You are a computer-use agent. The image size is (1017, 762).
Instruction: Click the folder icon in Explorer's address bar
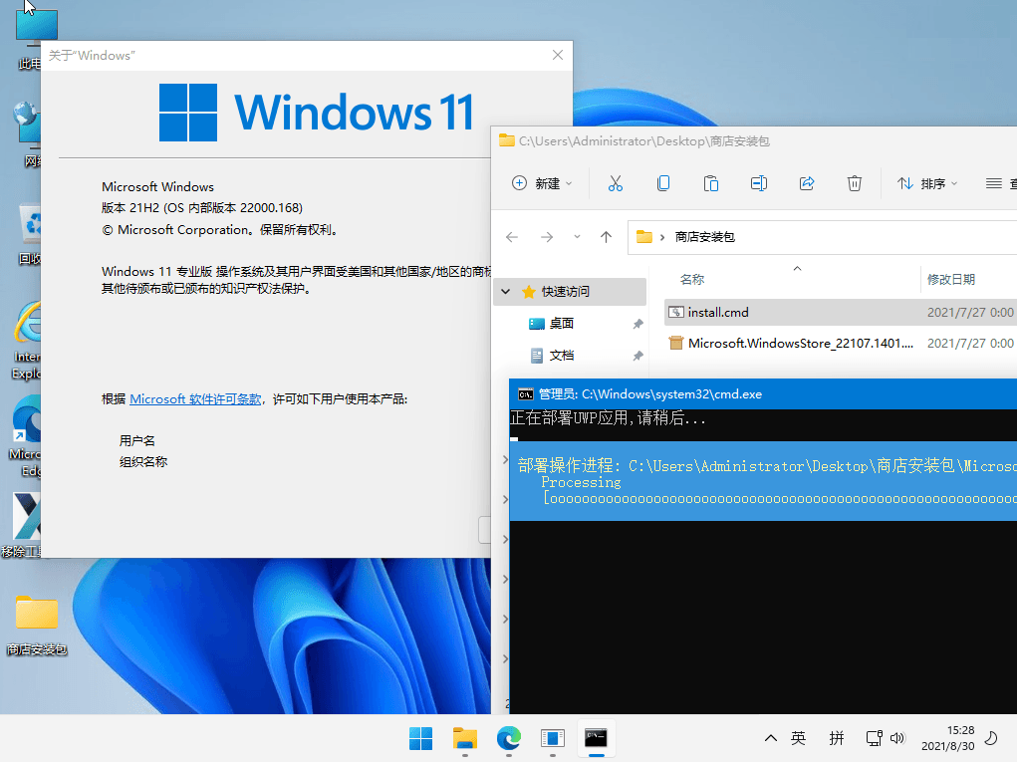tap(644, 237)
